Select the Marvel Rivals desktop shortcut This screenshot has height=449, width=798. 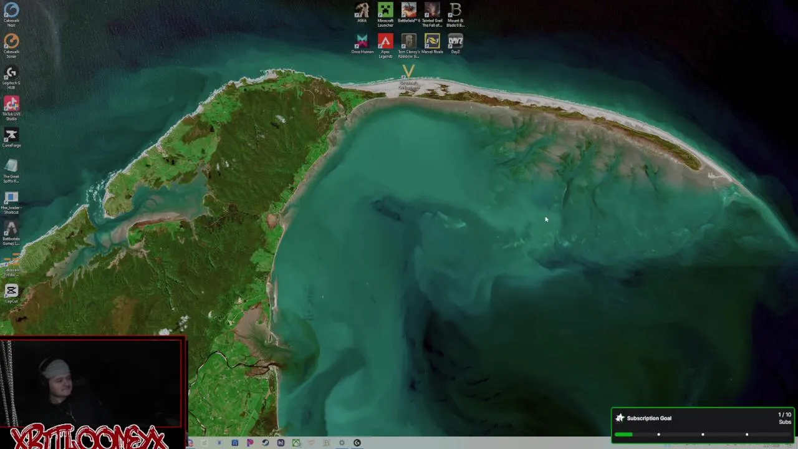pyautogui.click(x=432, y=44)
